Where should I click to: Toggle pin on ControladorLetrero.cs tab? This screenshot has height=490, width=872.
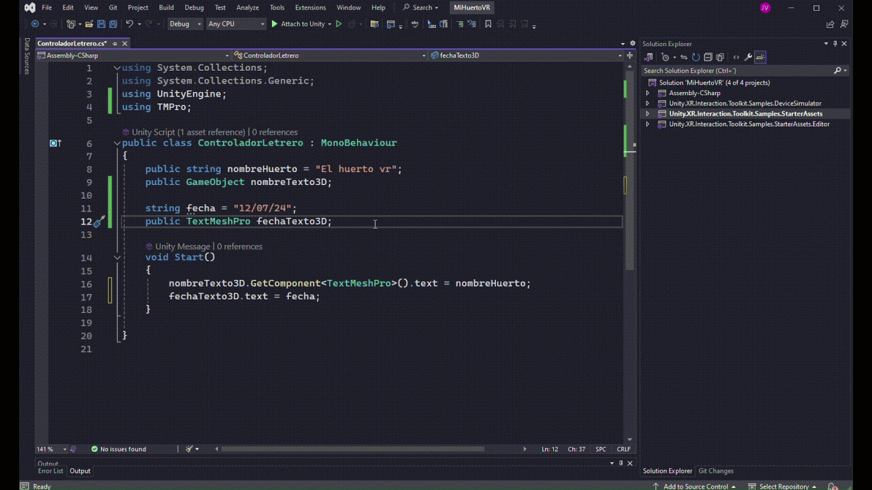(115, 44)
